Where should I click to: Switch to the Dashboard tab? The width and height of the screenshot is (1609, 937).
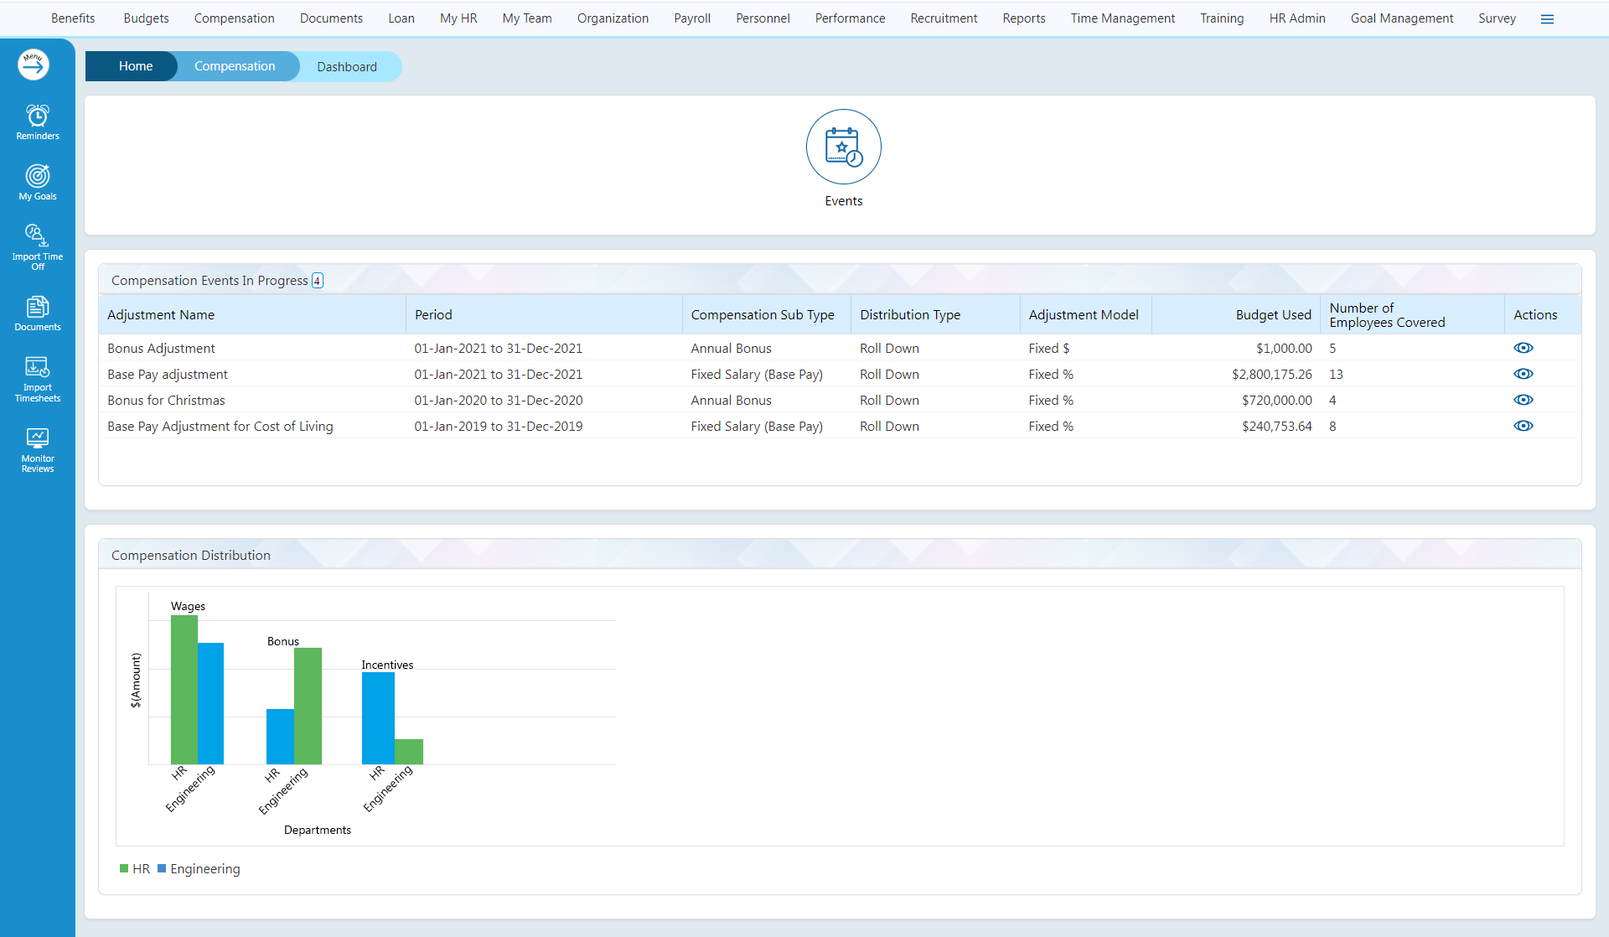[x=347, y=65]
